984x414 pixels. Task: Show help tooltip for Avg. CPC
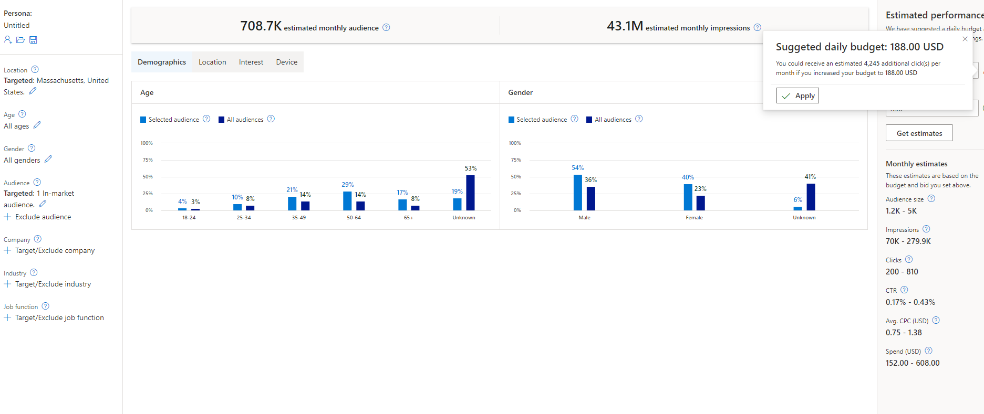[x=936, y=321]
